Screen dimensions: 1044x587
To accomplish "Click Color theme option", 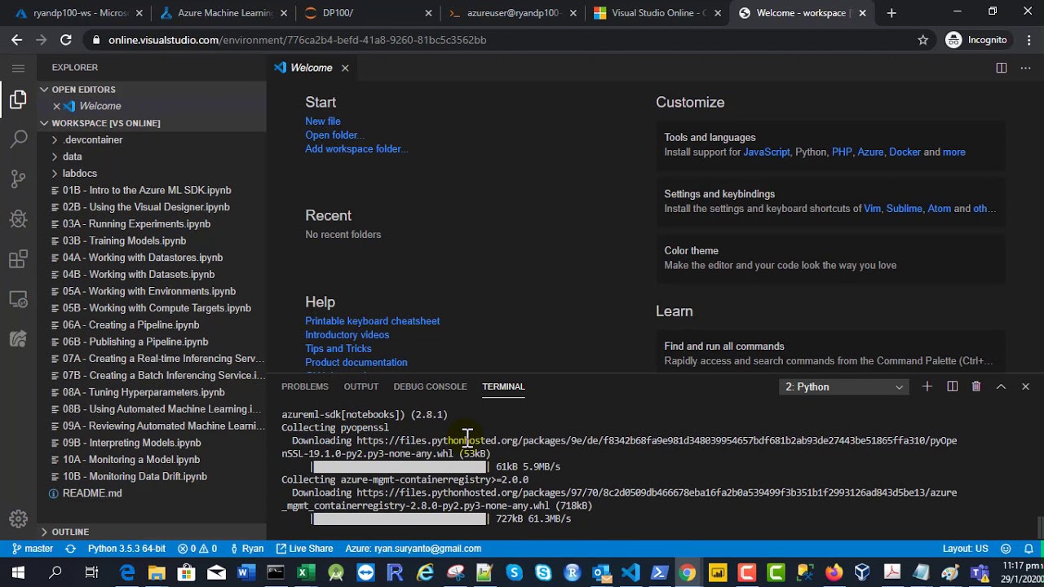I will tap(829, 258).
